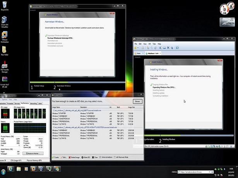
Task: Click VMware take snapshot toolbar icon
Action: point(148,48)
